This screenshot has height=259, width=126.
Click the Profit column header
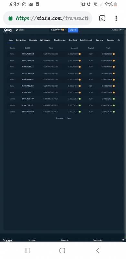pyautogui.click(x=108, y=48)
